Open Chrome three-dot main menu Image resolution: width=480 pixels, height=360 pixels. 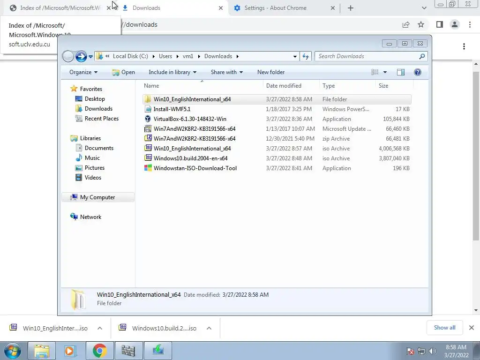[x=470, y=24]
